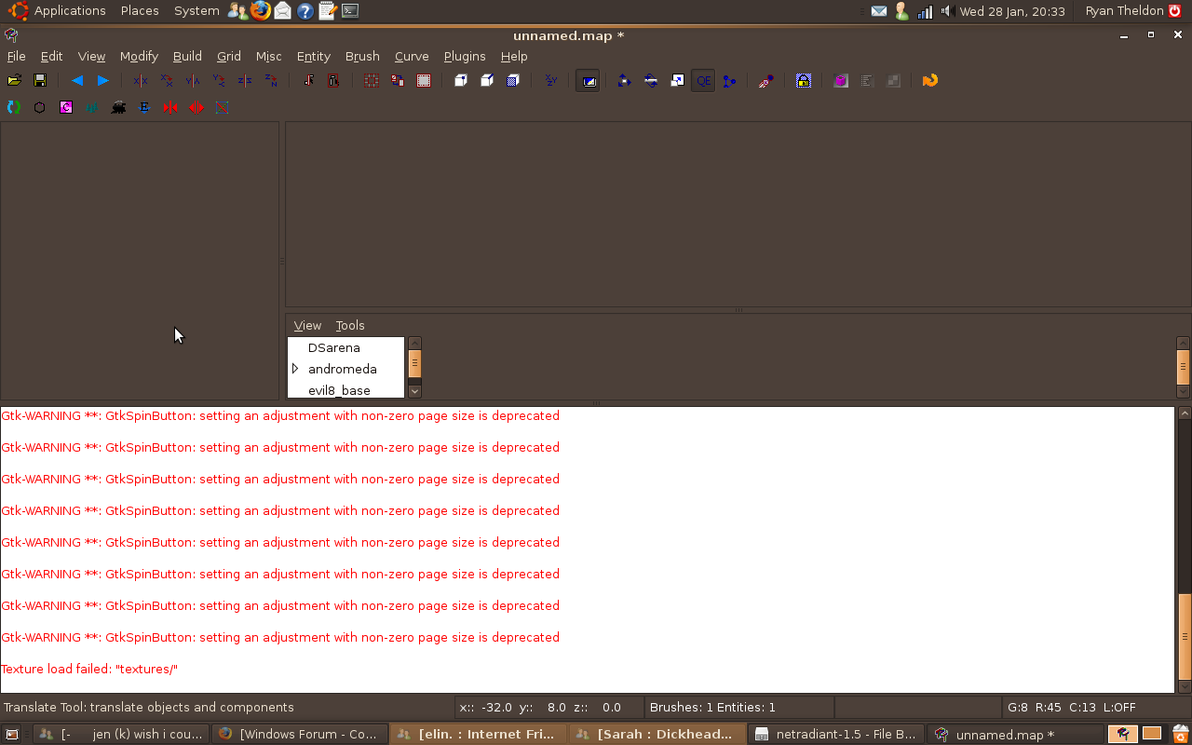Flip selection along the Z axis

click(x=245, y=81)
